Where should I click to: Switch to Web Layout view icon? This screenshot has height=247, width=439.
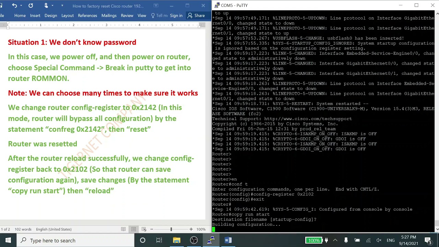144,229
